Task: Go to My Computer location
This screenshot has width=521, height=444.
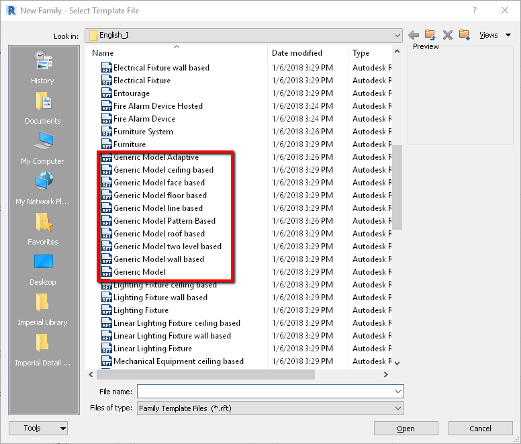Action: click(44, 148)
